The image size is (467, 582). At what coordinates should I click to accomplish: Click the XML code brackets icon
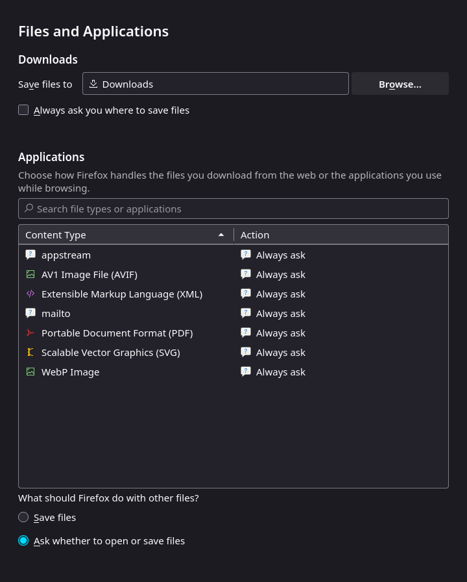click(x=30, y=294)
